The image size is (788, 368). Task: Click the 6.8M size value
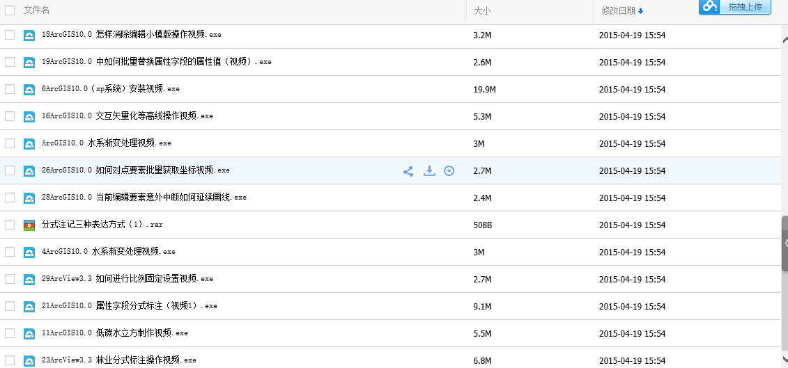(x=482, y=360)
